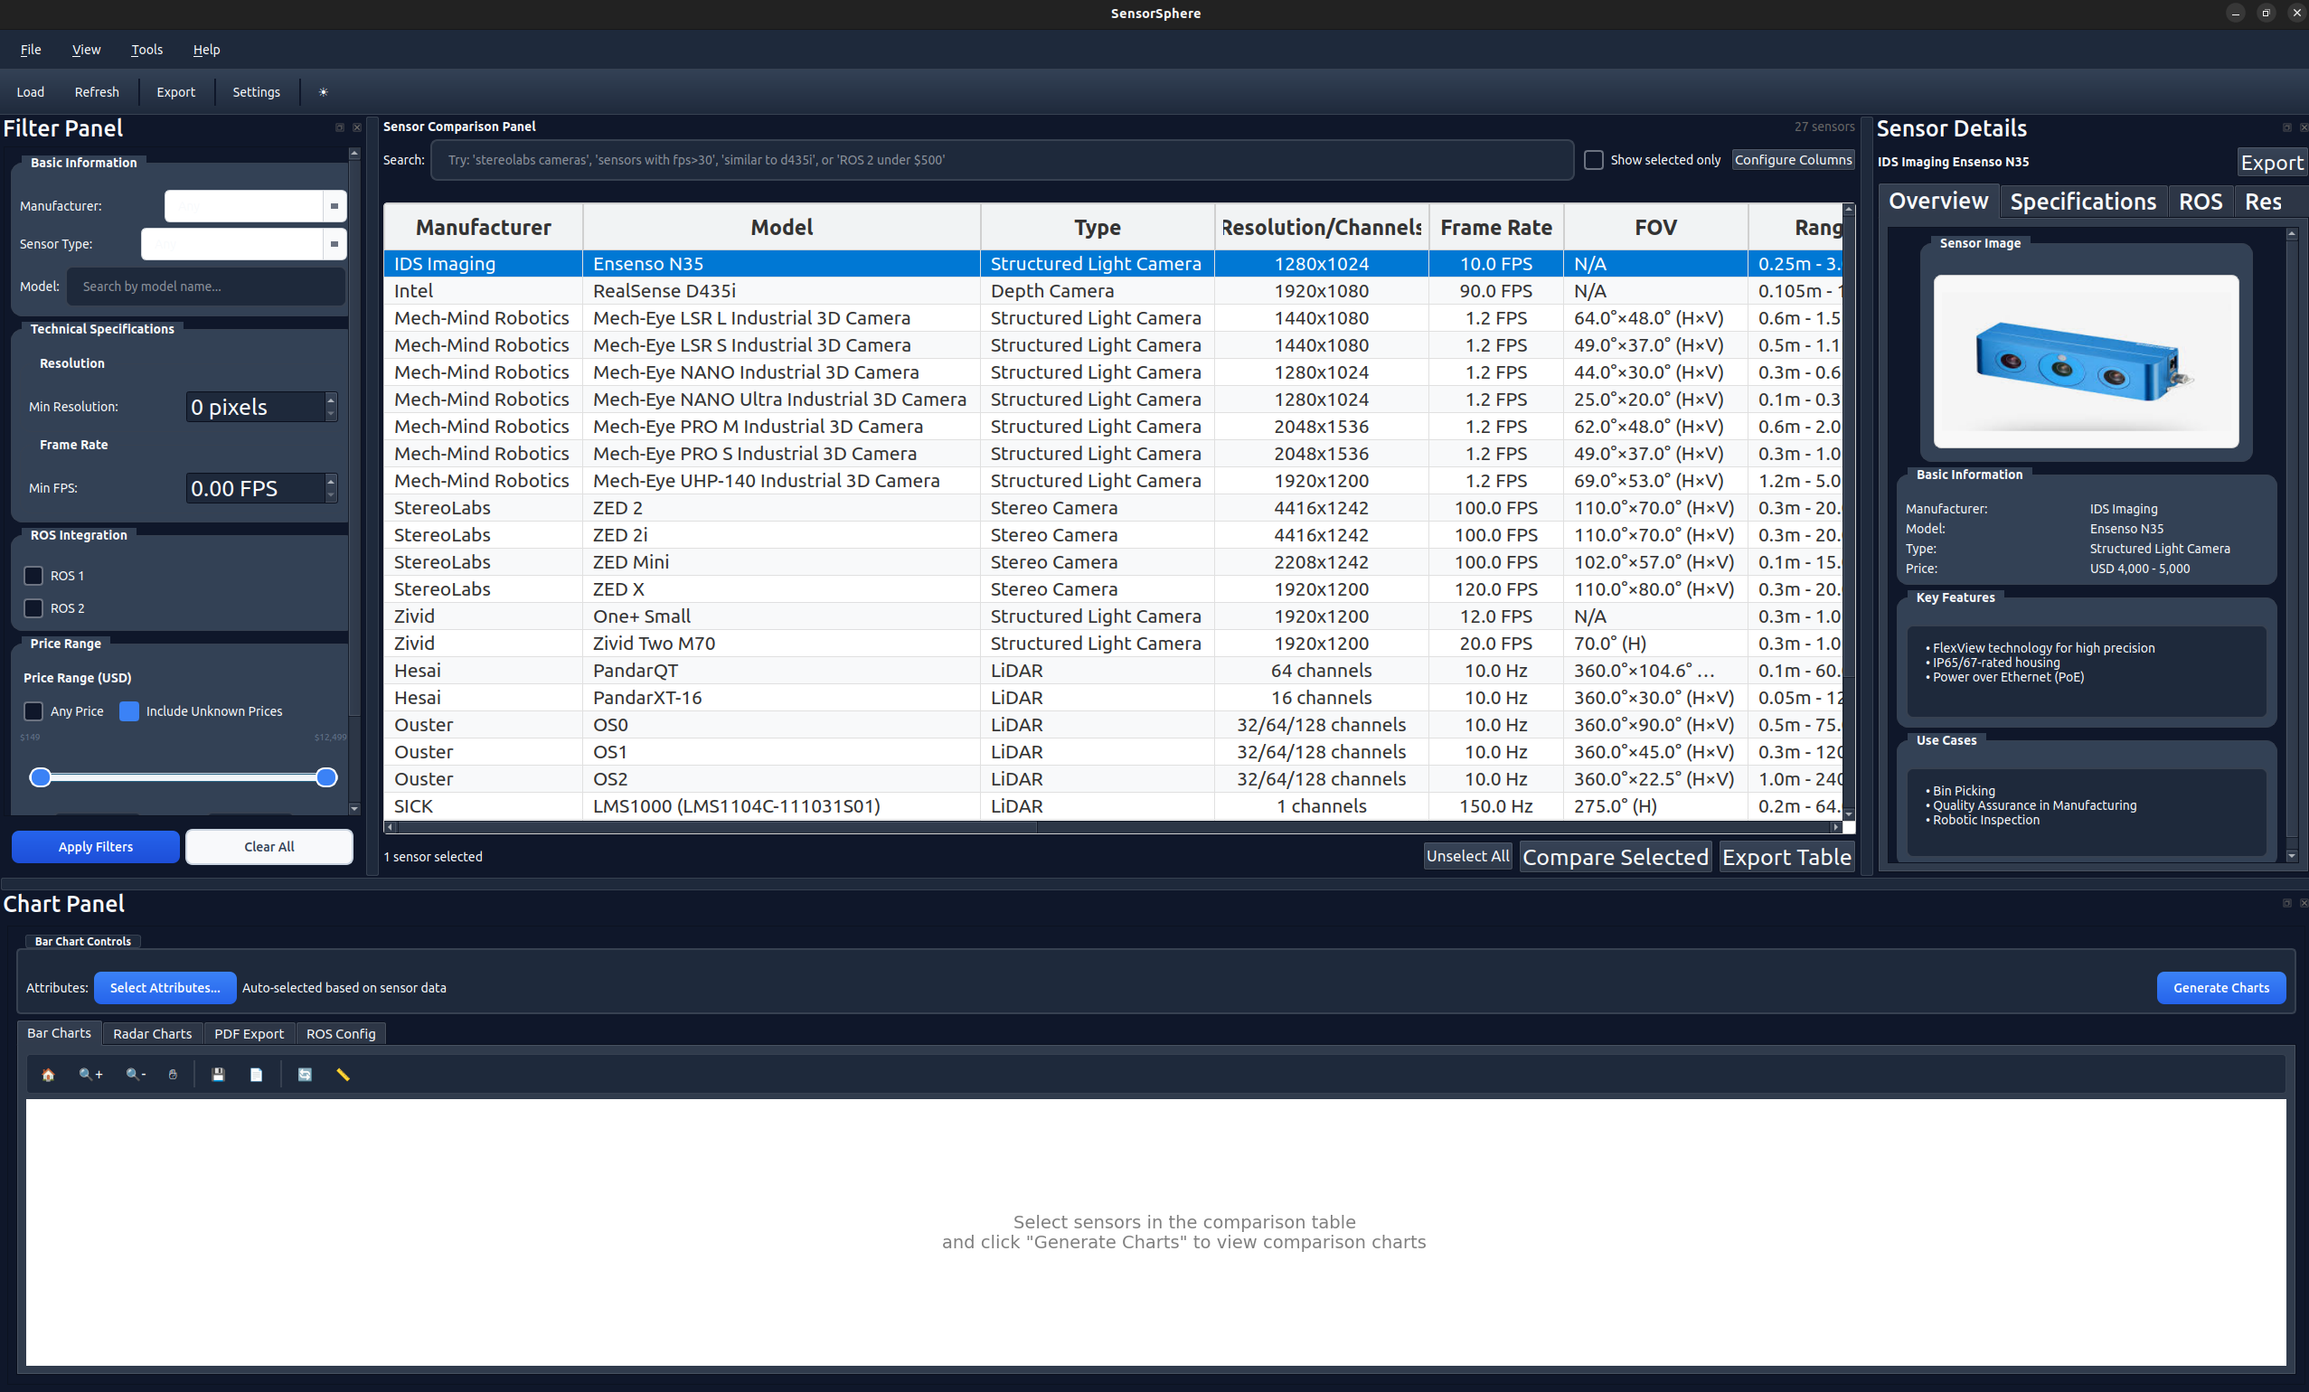The width and height of the screenshot is (2309, 1392).
Task: Select the yellow ruler measurement icon
Action: click(343, 1075)
